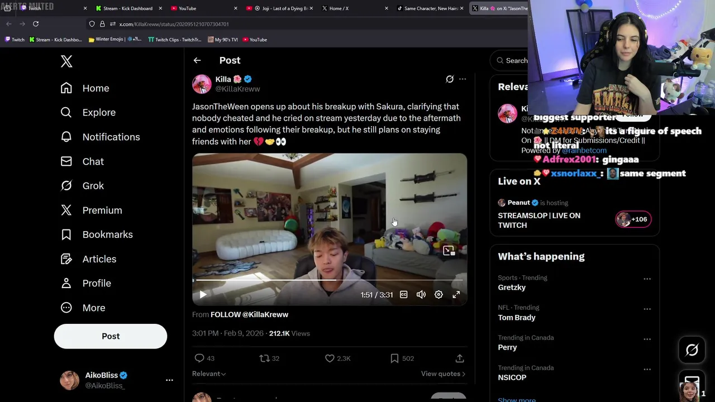
Task: Open My 90's TV! bookmark
Action: pyautogui.click(x=222, y=40)
